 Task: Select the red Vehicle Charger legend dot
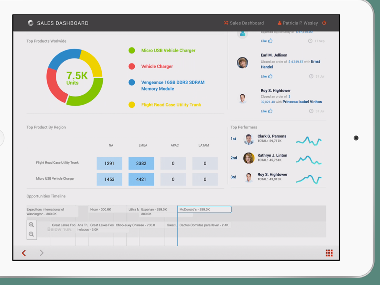[132, 66]
